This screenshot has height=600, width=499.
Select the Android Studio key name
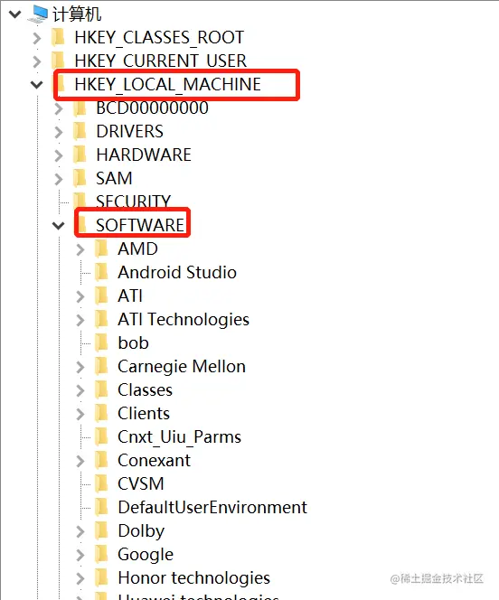pos(177,273)
